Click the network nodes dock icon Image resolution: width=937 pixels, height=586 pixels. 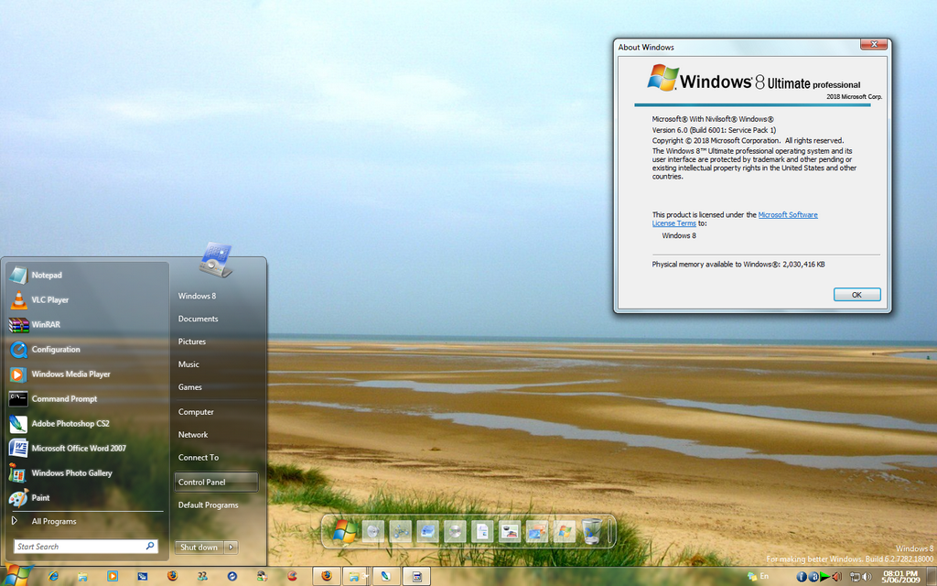pos(401,531)
